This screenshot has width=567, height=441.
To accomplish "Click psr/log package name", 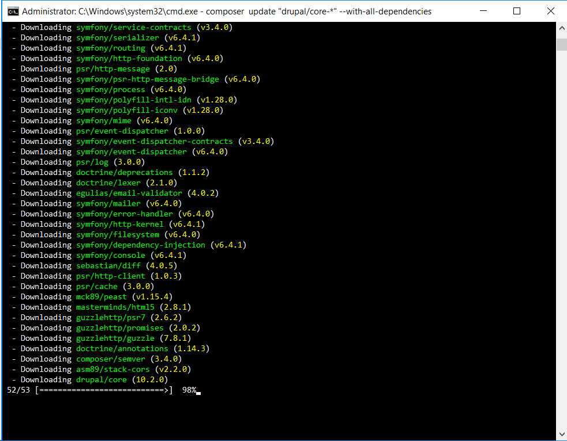I will (92, 162).
